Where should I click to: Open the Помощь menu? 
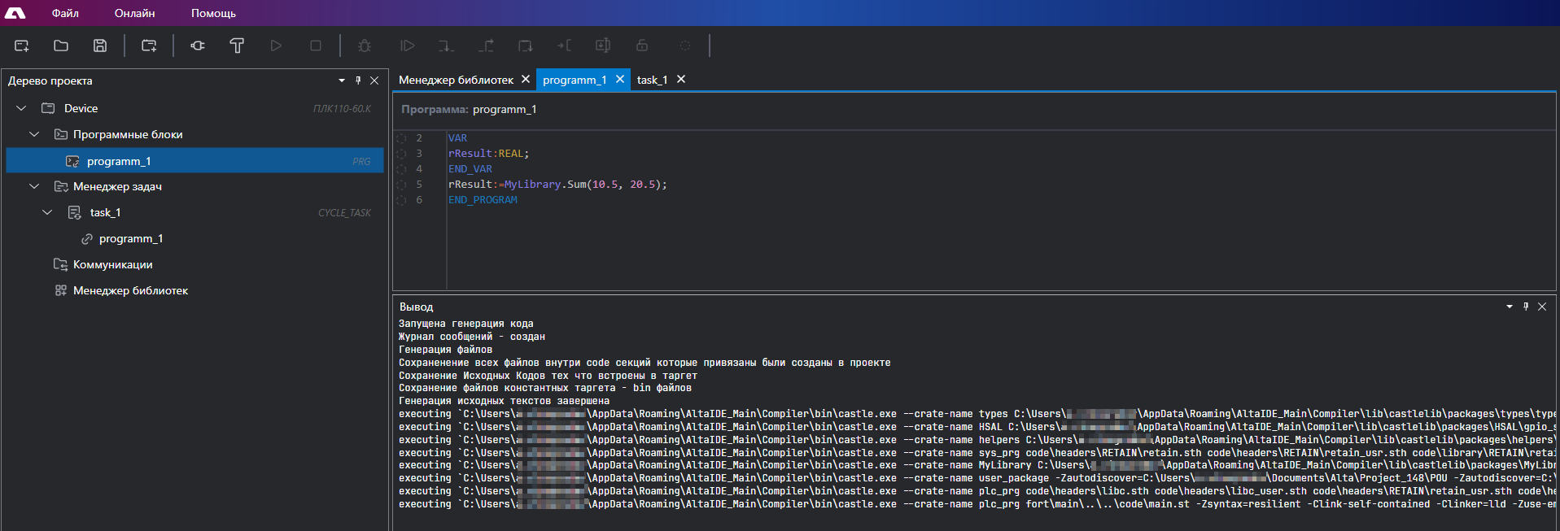[x=213, y=13]
